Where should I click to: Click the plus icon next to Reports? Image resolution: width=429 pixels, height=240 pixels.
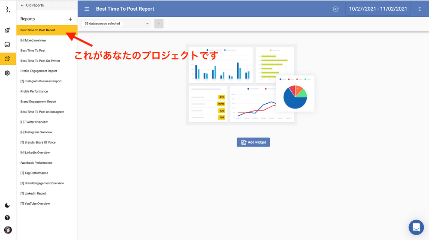click(70, 19)
